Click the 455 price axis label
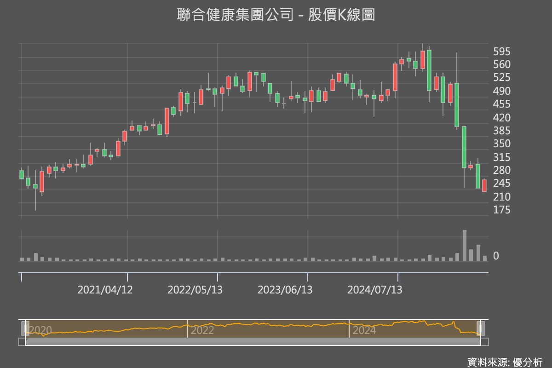Image resolution: width=552 pixels, height=368 pixels. pyautogui.click(x=502, y=104)
